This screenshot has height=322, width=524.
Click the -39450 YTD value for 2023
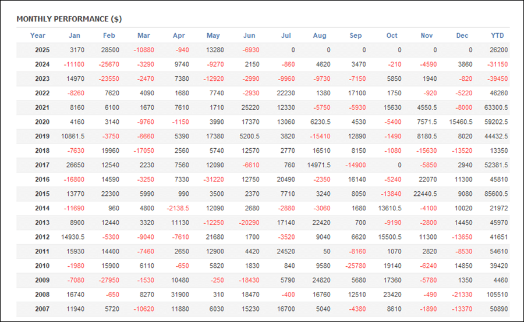coord(498,78)
